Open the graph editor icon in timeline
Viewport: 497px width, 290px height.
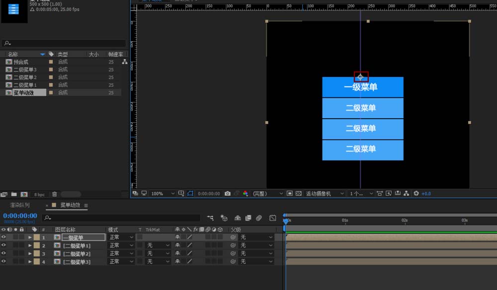[x=272, y=218]
